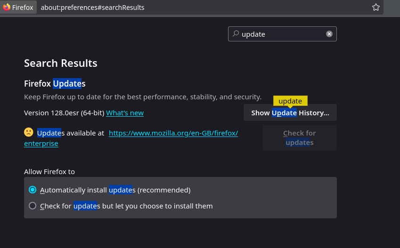Click the Version 128.0esr (64-bit) text
400x248 pixels.
(64, 113)
